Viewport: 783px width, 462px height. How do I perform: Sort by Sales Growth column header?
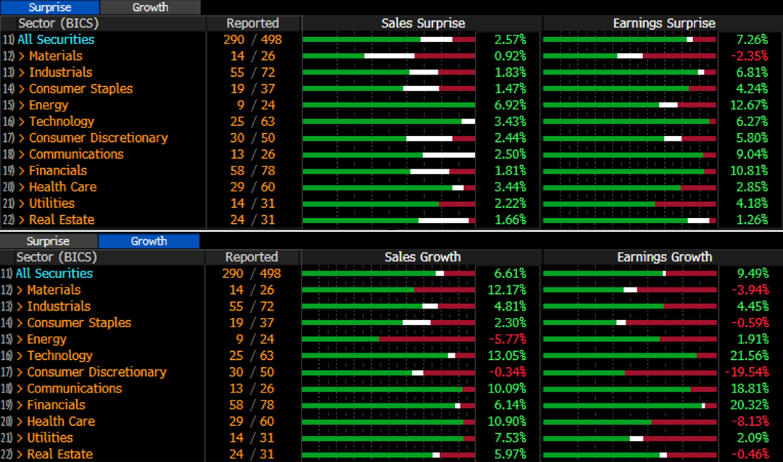click(x=423, y=257)
